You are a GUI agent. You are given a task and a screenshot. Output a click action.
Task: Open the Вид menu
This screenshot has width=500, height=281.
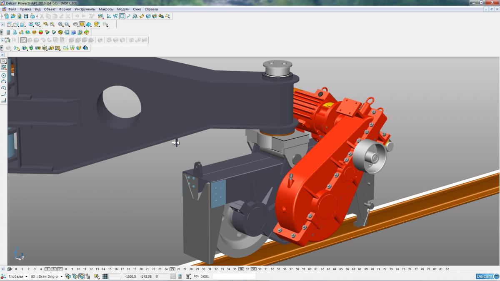37,9
